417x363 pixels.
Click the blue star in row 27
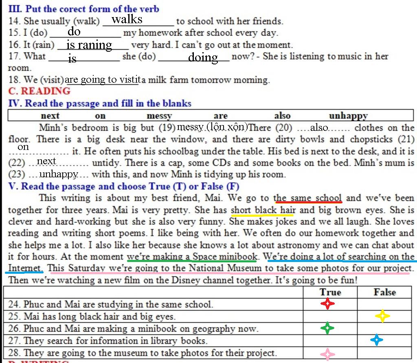(377, 340)
